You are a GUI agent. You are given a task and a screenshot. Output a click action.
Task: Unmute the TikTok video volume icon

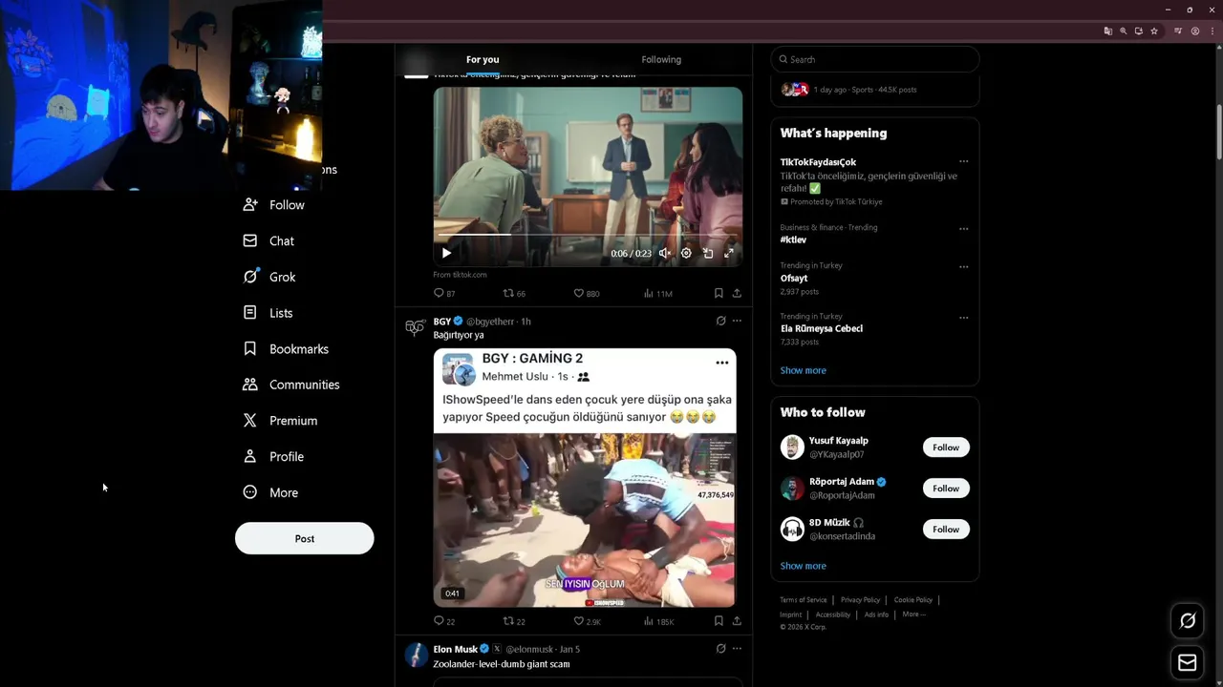tap(665, 253)
